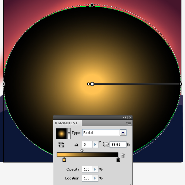Open the Gradient panel flyout menu

(128, 123)
